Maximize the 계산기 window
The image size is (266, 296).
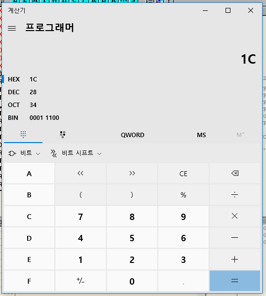[228, 10]
